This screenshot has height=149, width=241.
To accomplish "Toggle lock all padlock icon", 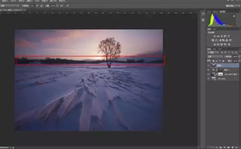I will tap(223, 61).
